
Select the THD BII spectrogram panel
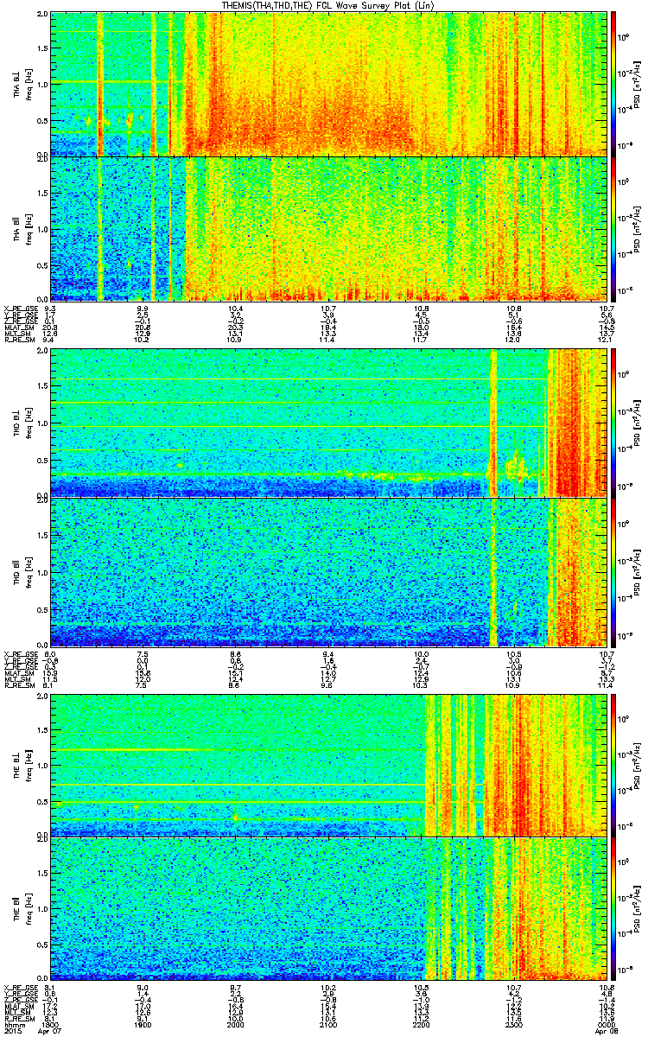(x=327, y=572)
